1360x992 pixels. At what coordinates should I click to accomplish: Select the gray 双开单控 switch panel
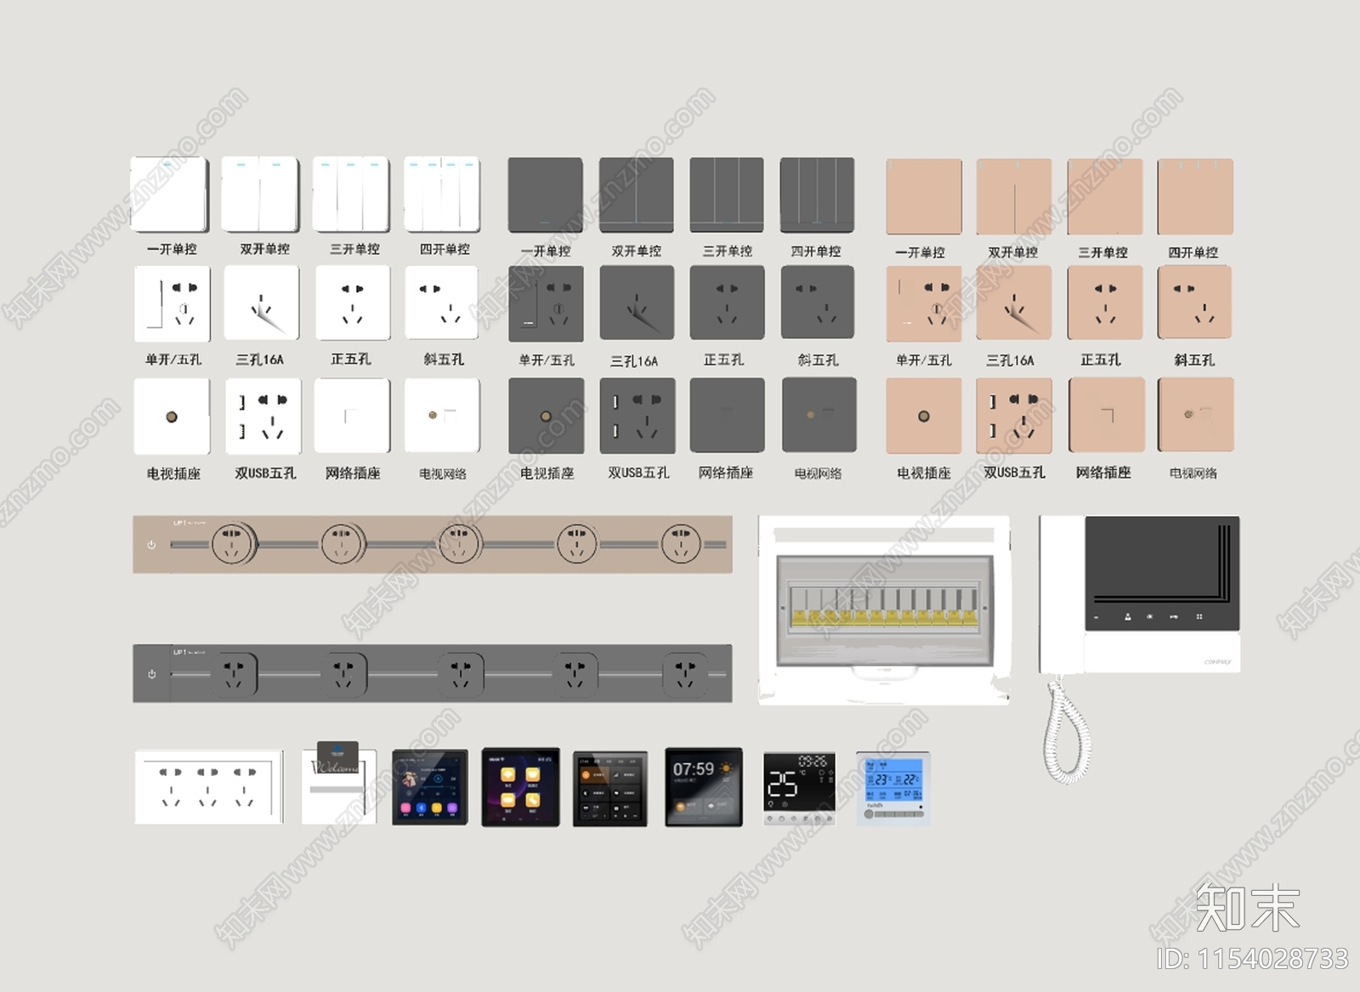click(637, 196)
